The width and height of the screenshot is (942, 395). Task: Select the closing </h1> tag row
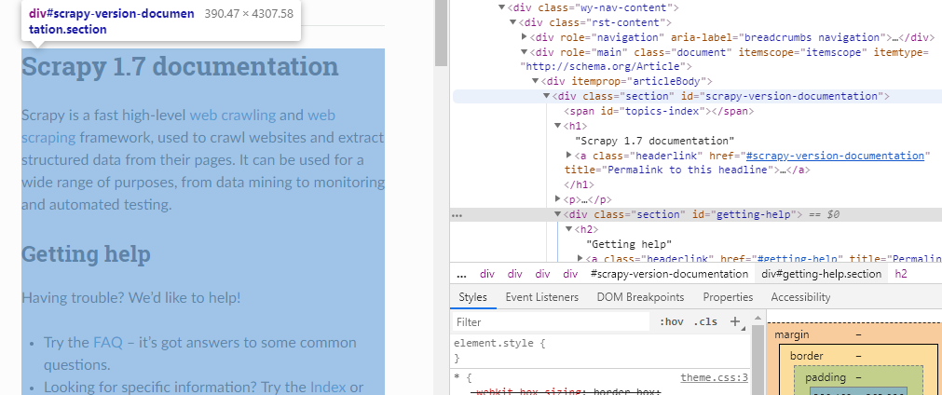(x=580, y=184)
